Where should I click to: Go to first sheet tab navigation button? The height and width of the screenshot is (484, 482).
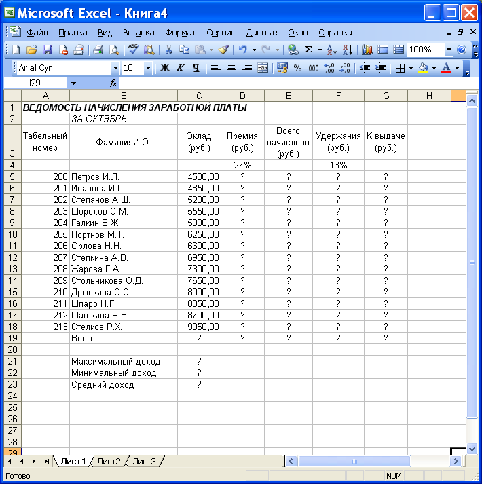click(x=9, y=461)
